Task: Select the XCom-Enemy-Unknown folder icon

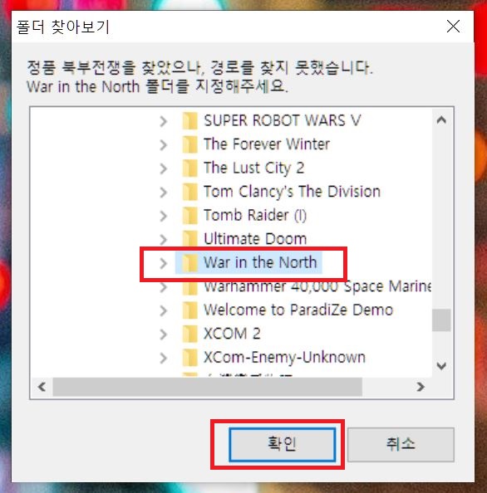Action: click(189, 358)
